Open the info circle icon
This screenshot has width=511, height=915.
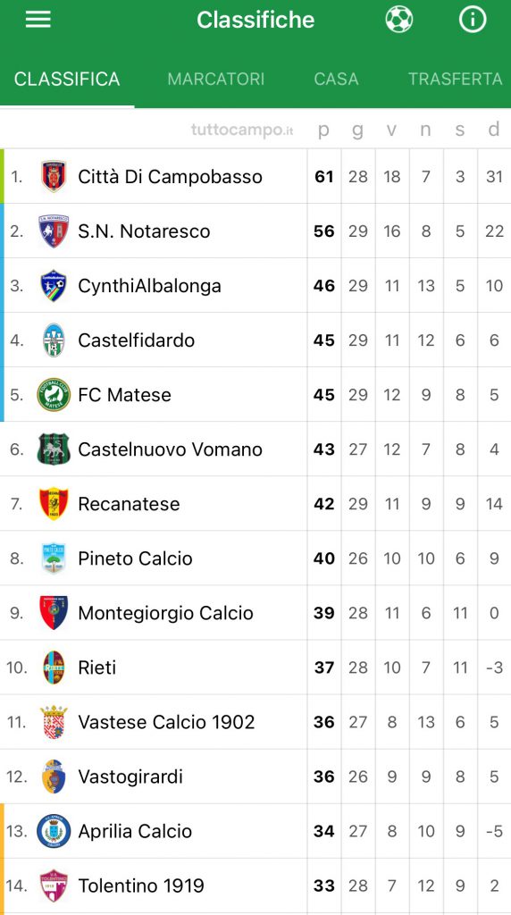473,20
